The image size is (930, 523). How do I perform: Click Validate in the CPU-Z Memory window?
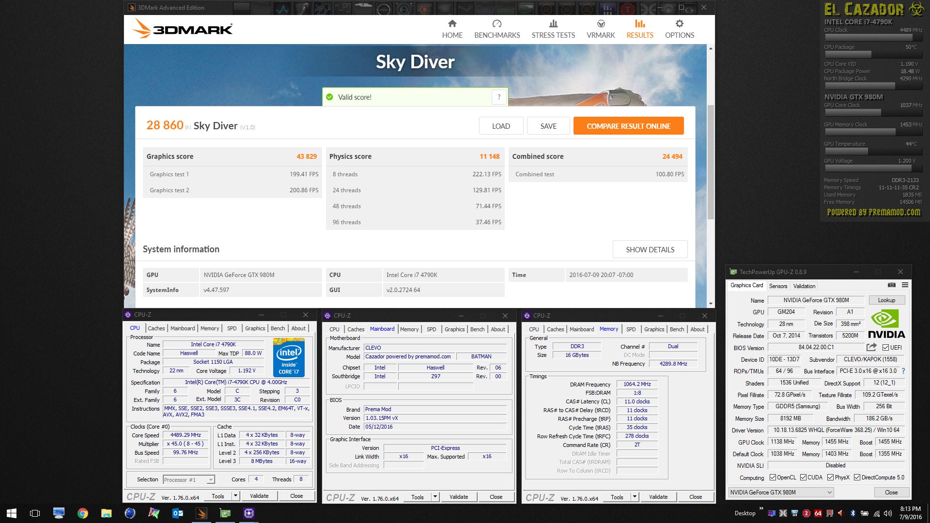click(x=658, y=497)
